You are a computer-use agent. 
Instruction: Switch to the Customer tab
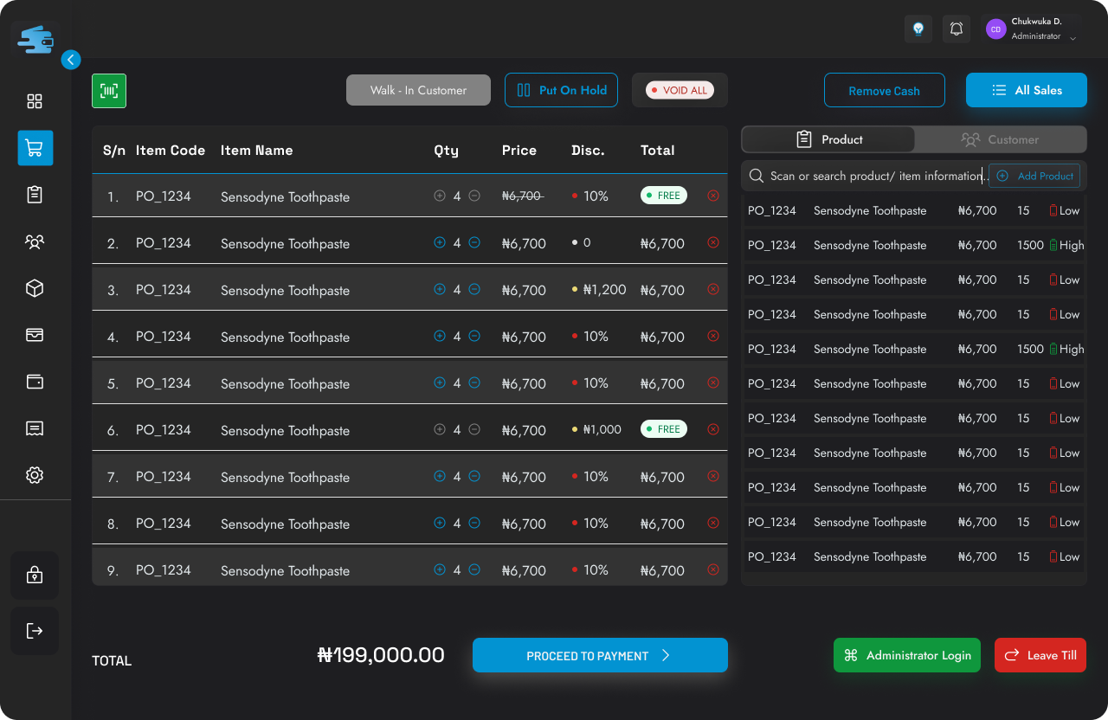tap(1000, 139)
